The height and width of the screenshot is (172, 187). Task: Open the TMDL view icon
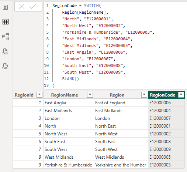coord(6,66)
